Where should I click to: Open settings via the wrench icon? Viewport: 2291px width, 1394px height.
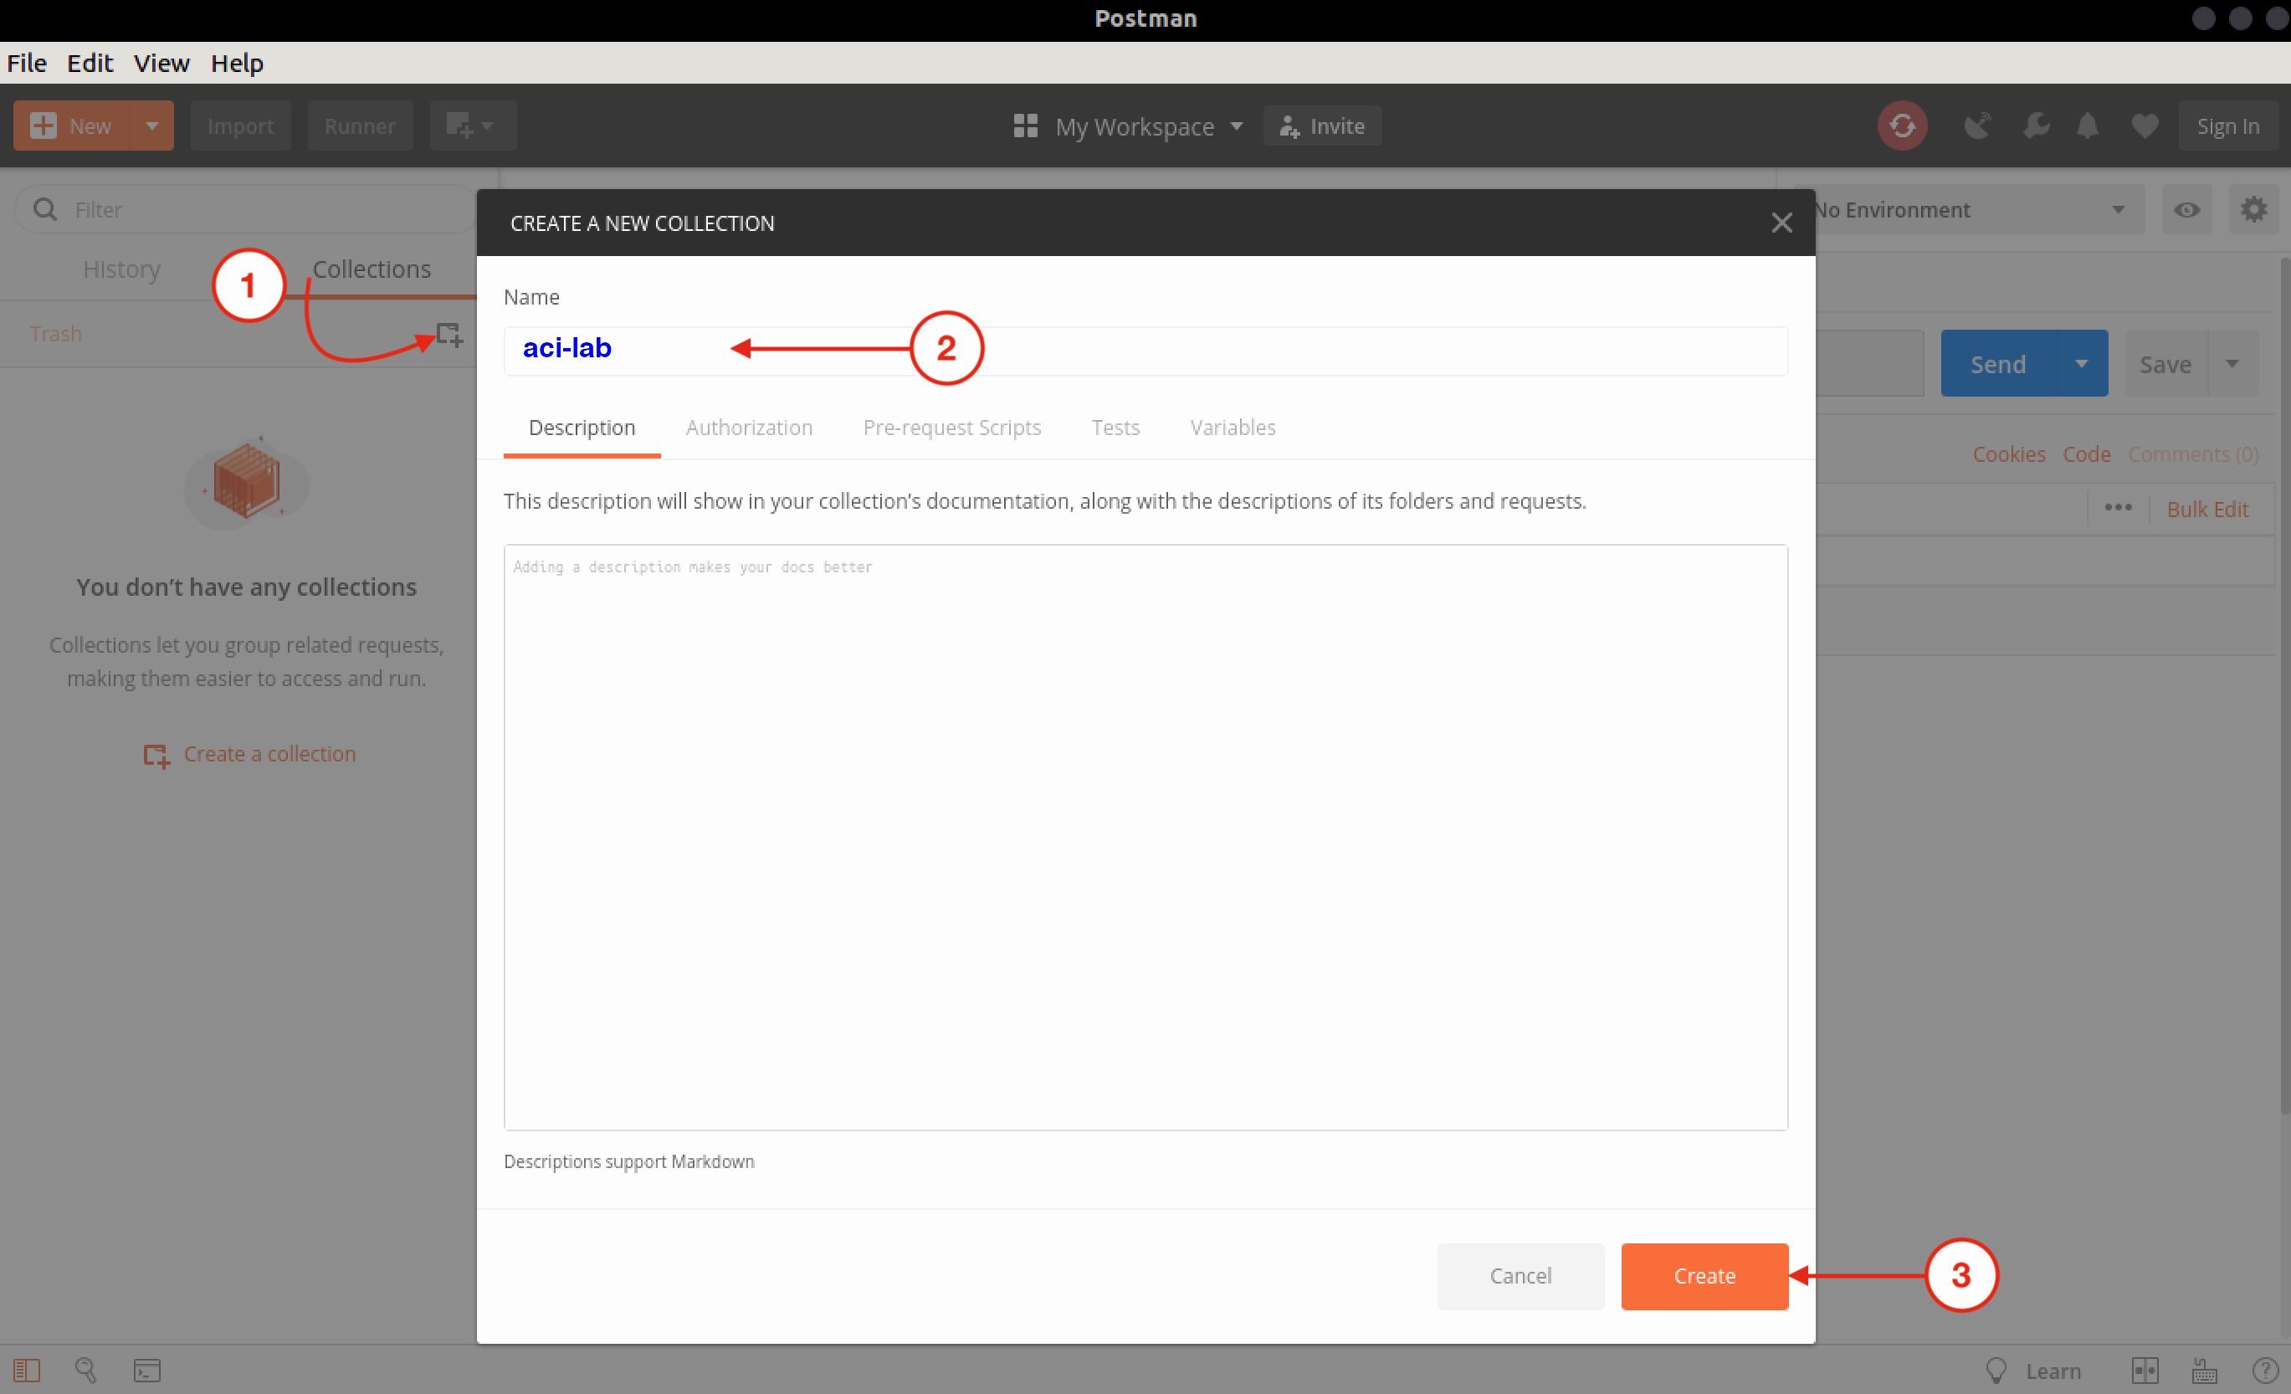pyautogui.click(x=2037, y=126)
